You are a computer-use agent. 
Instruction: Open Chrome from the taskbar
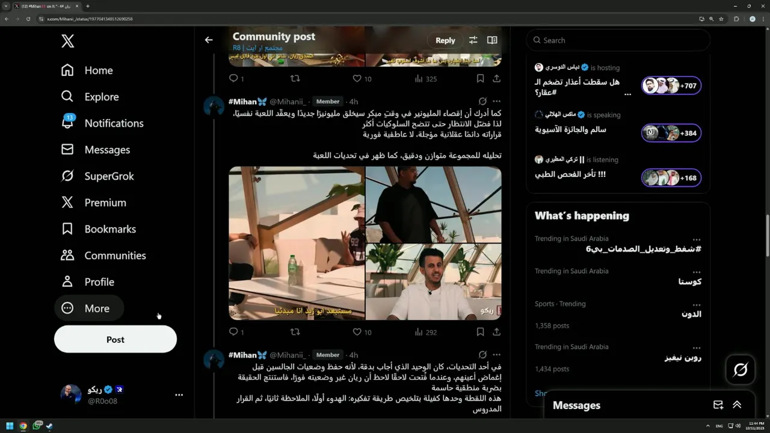tap(23, 426)
